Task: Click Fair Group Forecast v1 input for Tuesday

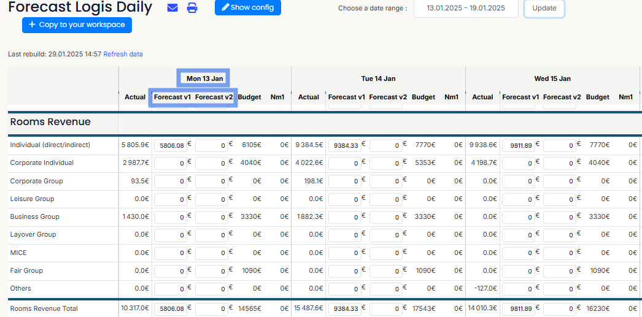Action: tap(344, 271)
